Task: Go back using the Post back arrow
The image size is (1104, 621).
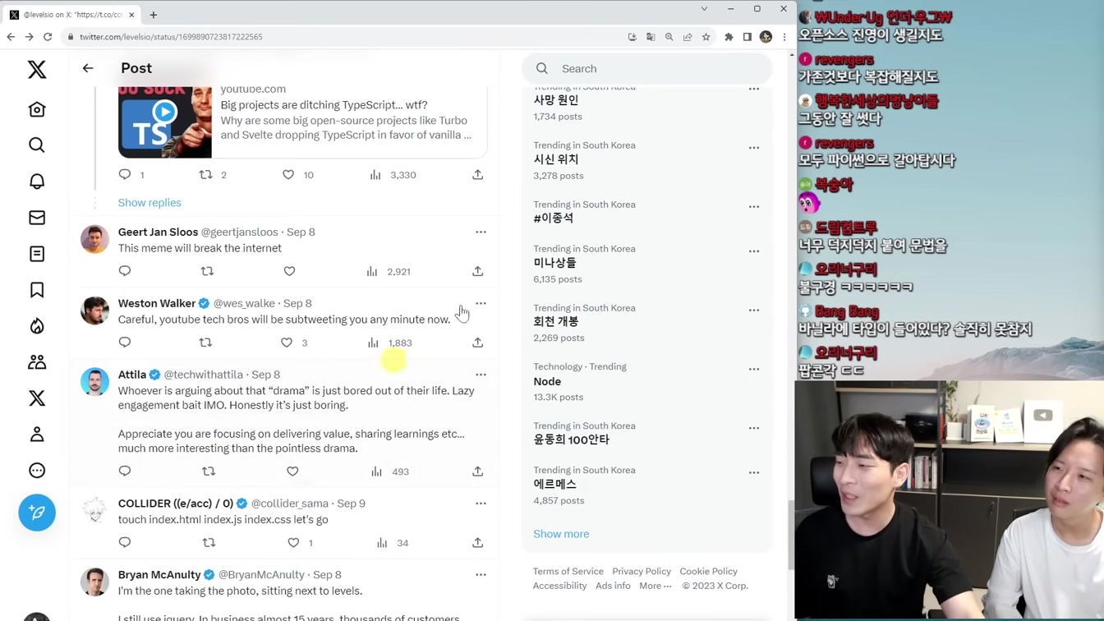Action: coord(88,68)
